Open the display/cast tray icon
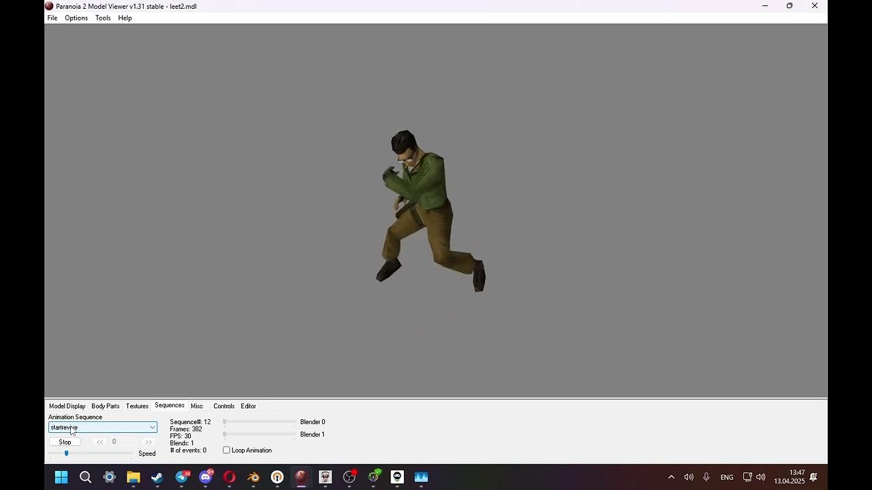 pos(747,477)
